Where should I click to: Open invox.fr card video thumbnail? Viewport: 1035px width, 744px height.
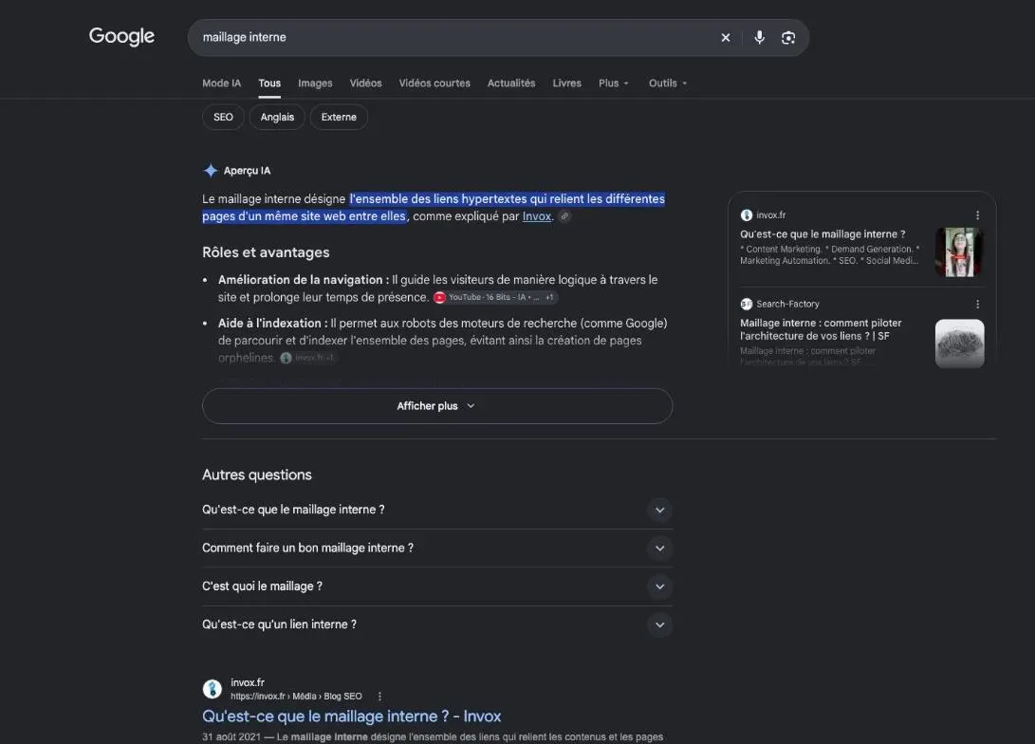[960, 252]
